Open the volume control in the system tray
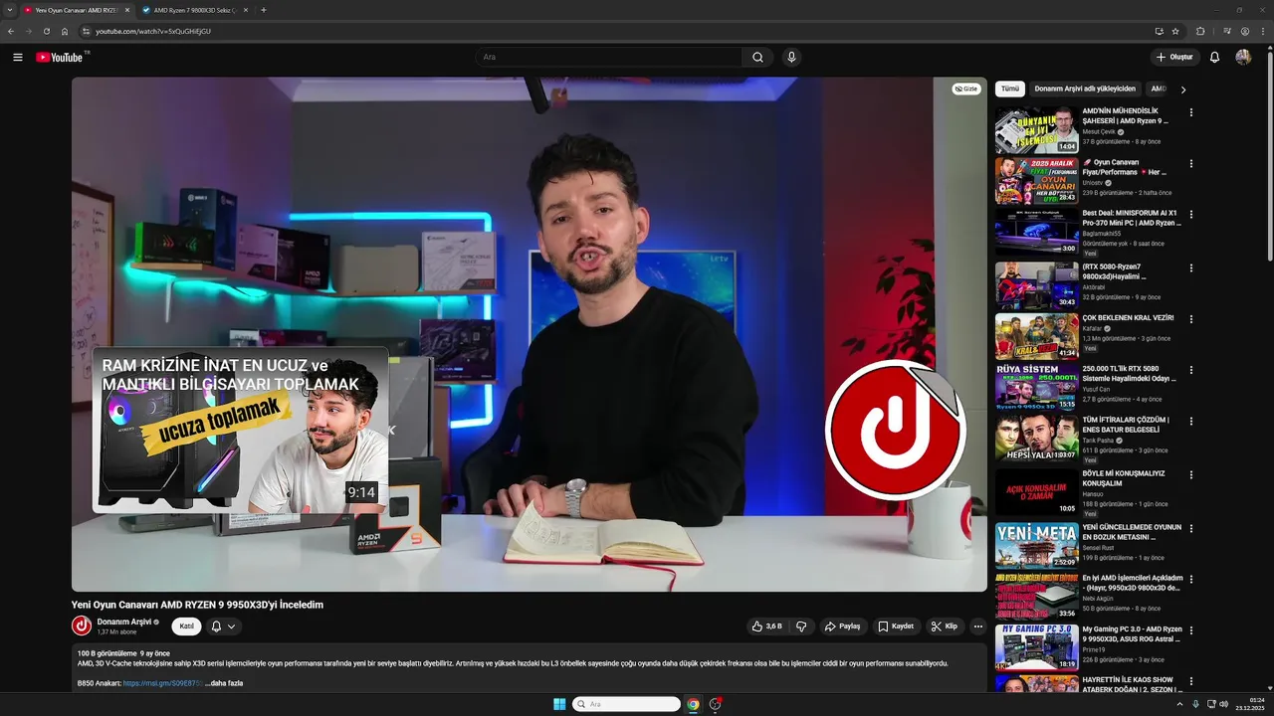Image resolution: width=1274 pixels, height=716 pixels. pyautogui.click(x=1224, y=704)
